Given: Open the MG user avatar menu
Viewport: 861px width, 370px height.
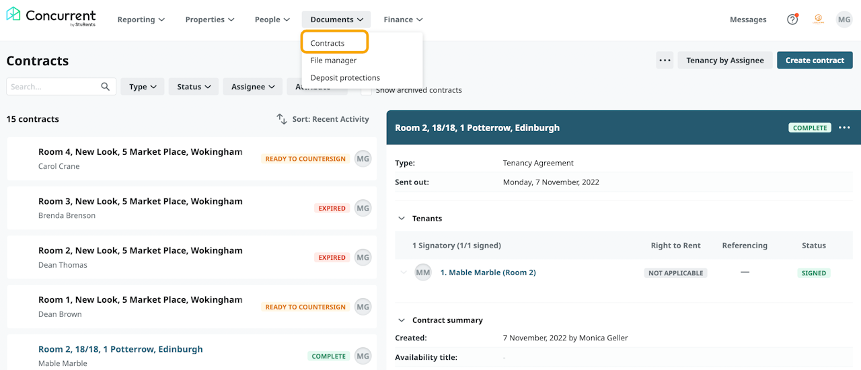Looking at the screenshot, I should click(844, 20).
